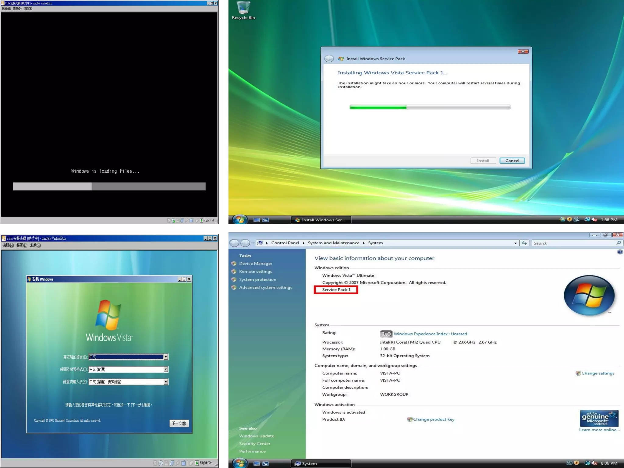Click arrow after Control Panel in breadcrumb
Screen dimensions: 624x468
[x=303, y=243]
